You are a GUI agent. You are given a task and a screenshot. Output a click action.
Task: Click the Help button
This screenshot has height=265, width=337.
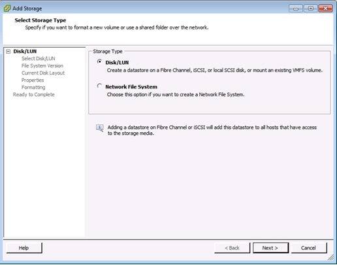tap(24, 248)
